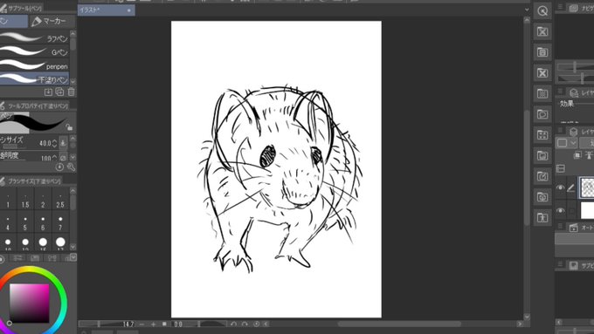Image resolution: width=594 pixels, height=334 pixels.
Task: Select the transparent drawing layer thumbnail
Action: click(x=587, y=187)
